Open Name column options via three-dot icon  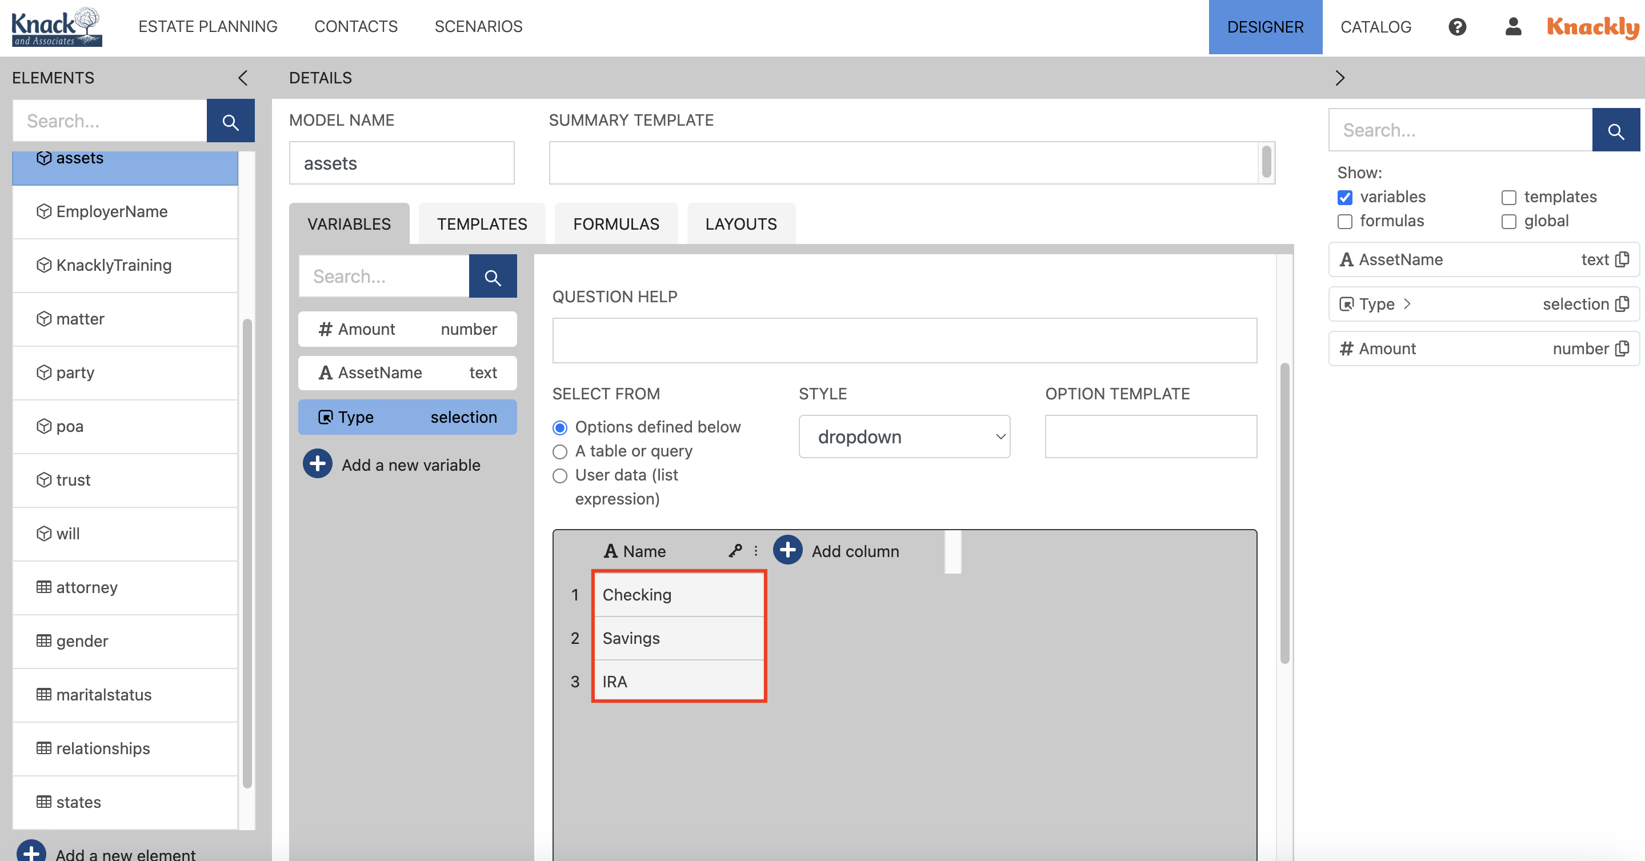pyautogui.click(x=755, y=551)
